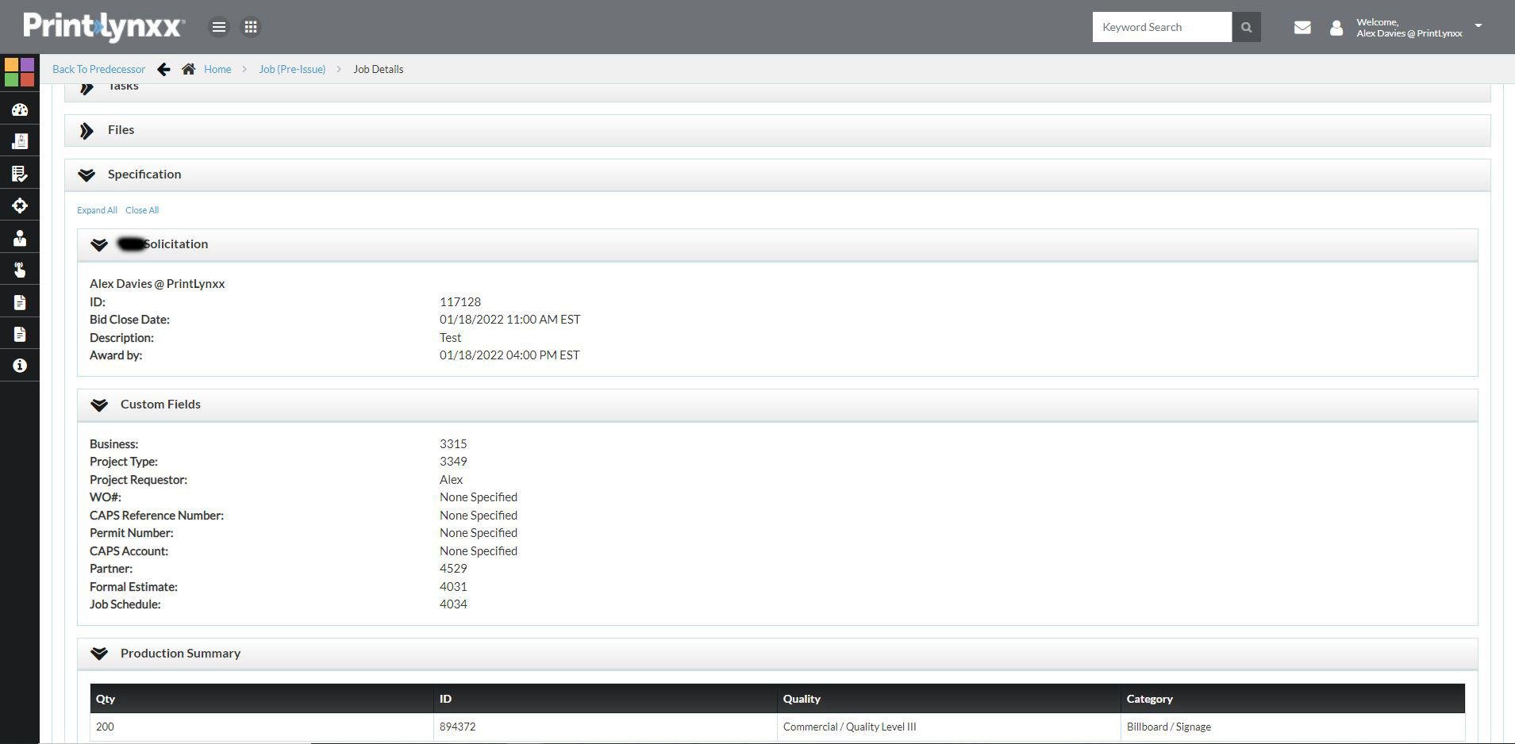
Task: Click the Permit Number None Specified value
Action: point(479,533)
